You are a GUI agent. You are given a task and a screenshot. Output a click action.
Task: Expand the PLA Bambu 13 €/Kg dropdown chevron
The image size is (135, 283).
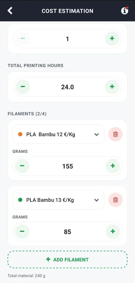tap(96, 200)
